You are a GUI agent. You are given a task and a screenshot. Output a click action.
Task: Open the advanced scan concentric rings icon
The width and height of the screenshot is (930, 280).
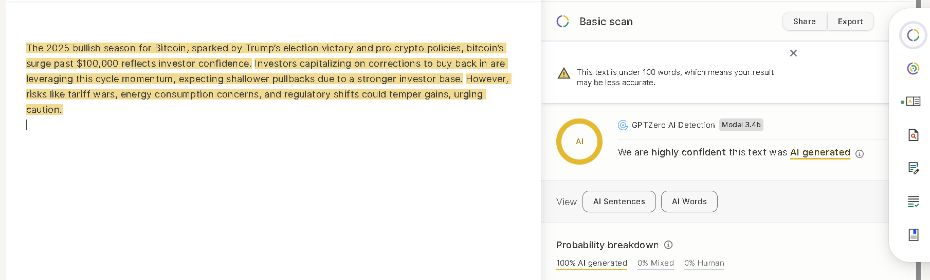pyautogui.click(x=913, y=68)
